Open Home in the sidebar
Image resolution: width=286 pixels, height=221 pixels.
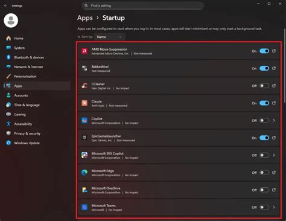tap(37, 38)
